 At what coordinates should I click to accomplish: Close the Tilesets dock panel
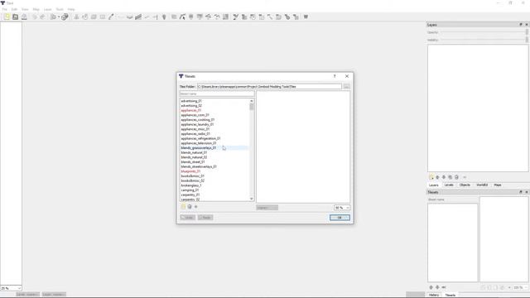point(527,192)
